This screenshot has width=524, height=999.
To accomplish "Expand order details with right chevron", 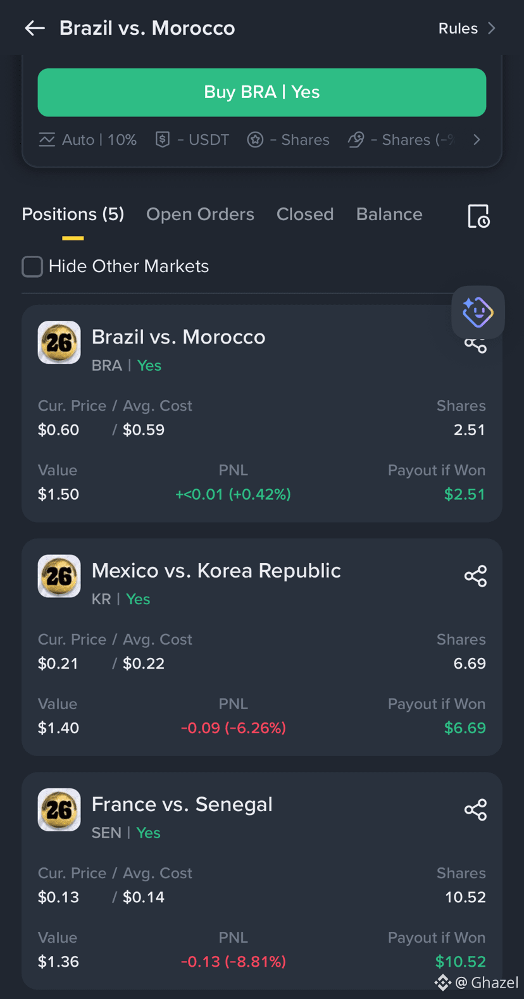I will coord(477,140).
